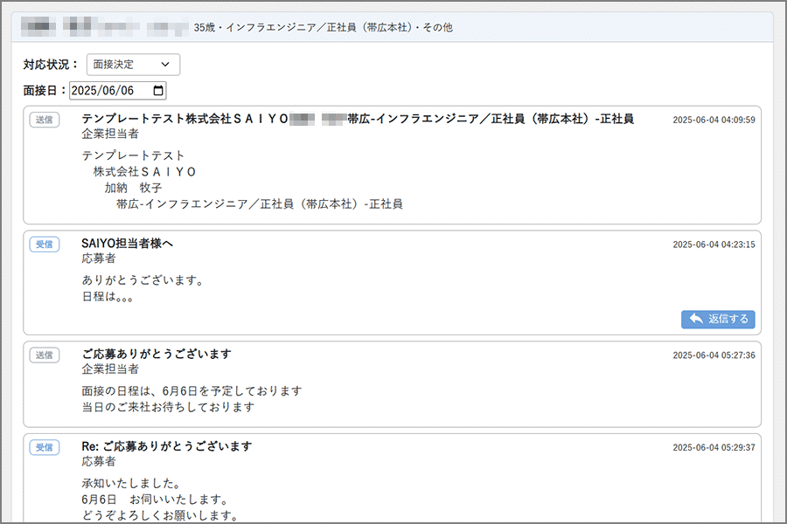Screen dimensions: 787x524
Task: Click the 受信 badge on the Re: reply message
Action: pyautogui.click(x=45, y=447)
